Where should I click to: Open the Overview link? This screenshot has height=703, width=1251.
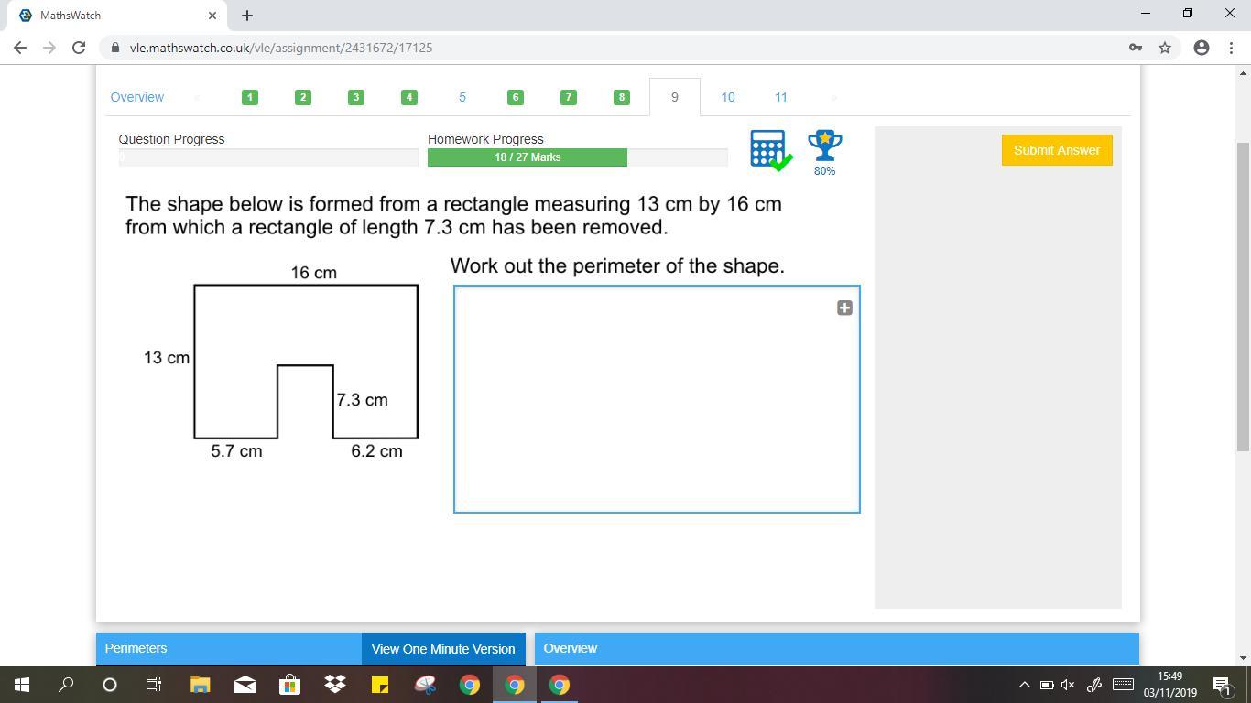(x=137, y=97)
